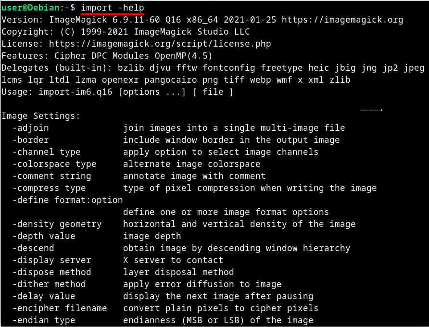Image resolution: width=429 pixels, height=327 pixels.
Task: Select the -dither method option
Action: (x=49, y=284)
